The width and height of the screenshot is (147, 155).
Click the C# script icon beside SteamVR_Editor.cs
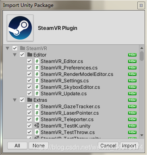[x=37, y=61]
